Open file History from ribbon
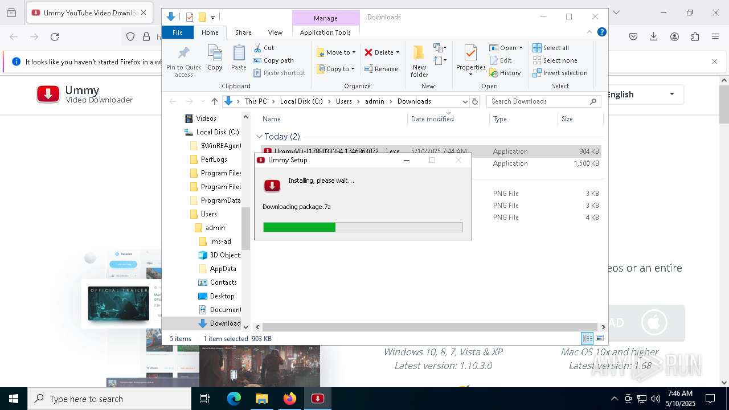The height and width of the screenshot is (410, 729). point(505,73)
